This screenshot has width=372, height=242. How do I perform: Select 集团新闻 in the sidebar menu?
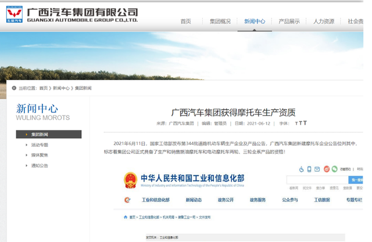(49, 134)
